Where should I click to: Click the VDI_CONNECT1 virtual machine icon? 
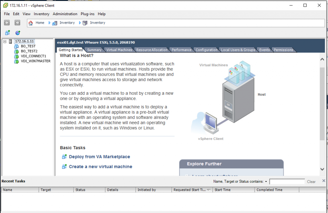click(x=16, y=56)
